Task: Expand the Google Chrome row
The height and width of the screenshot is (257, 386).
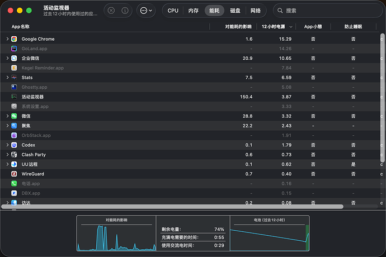Action: [7, 39]
